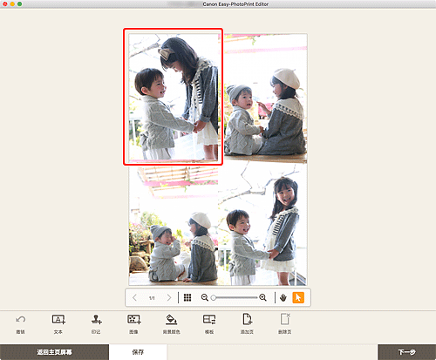
Task: Click the 保存 save button
Action: coord(138,352)
